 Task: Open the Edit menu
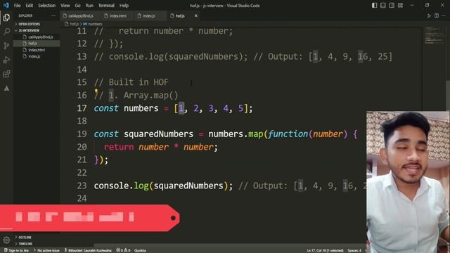pos(30,6)
